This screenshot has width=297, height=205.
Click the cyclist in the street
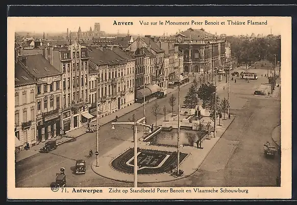pos(90,153)
